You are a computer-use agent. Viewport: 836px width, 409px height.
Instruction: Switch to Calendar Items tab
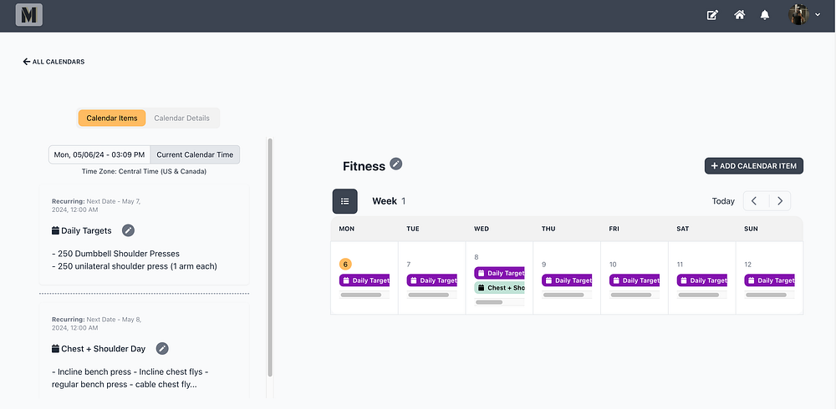[112, 119]
